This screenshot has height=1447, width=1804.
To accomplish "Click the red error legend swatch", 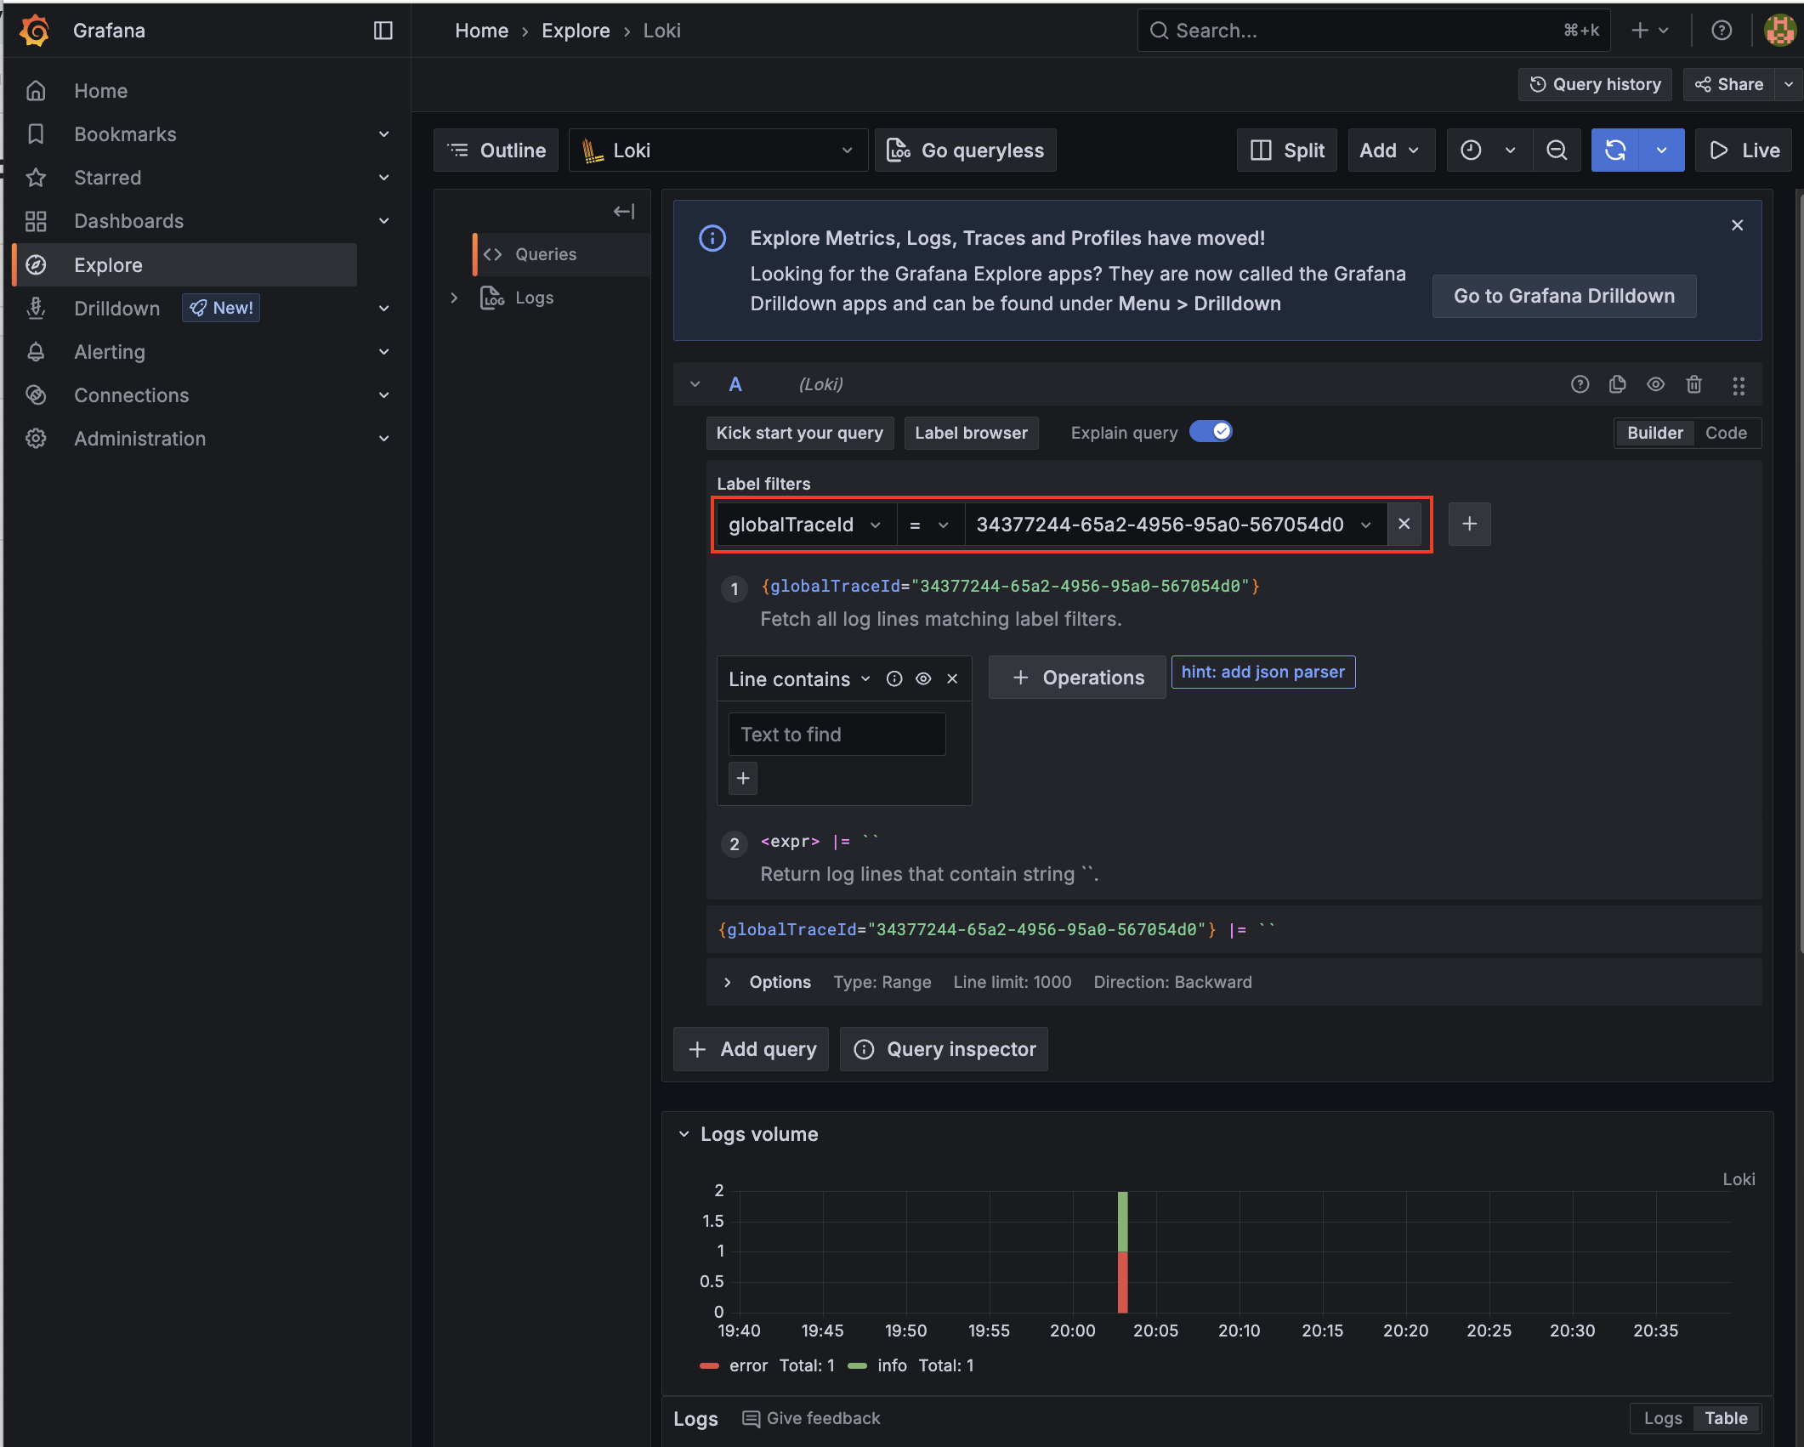I will coord(709,1365).
